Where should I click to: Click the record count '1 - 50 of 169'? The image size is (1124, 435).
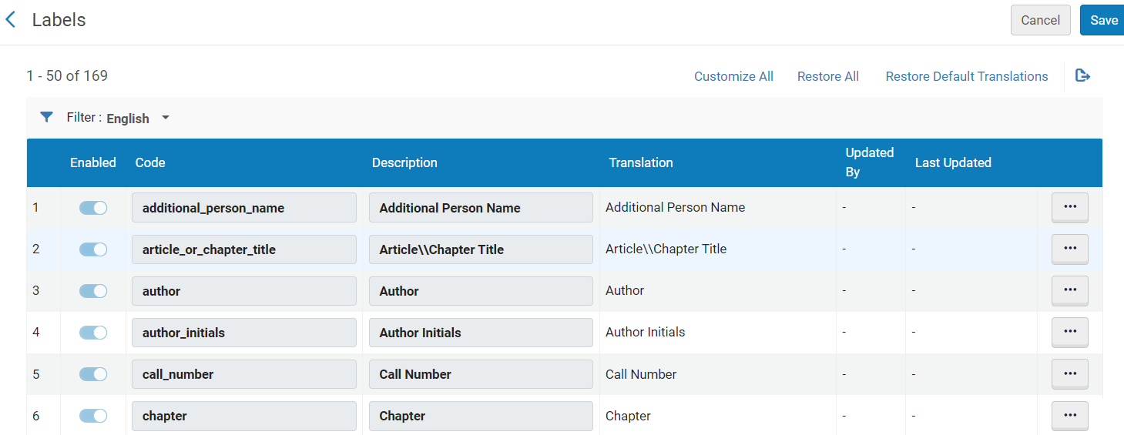pyautogui.click(x=67, y=75)
